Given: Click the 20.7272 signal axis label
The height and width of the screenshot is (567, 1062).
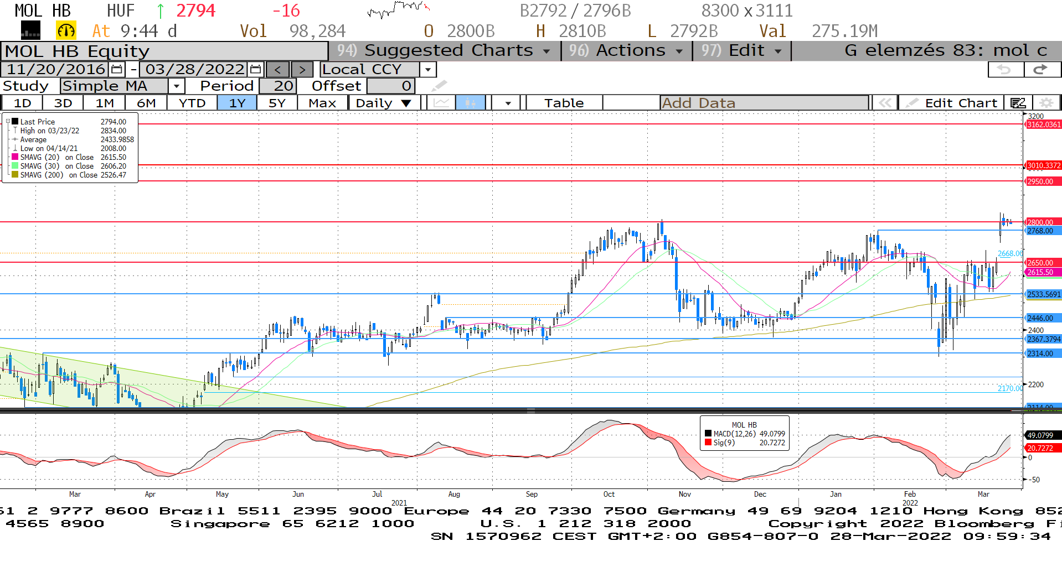Looking at the screenshot, I should tap(1043, 448).
